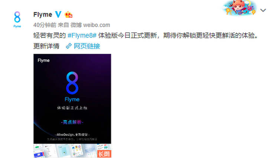The height and width of the screenshot is (158, 271).
Task: Click the 更新详情 text label
Action: 46,46
